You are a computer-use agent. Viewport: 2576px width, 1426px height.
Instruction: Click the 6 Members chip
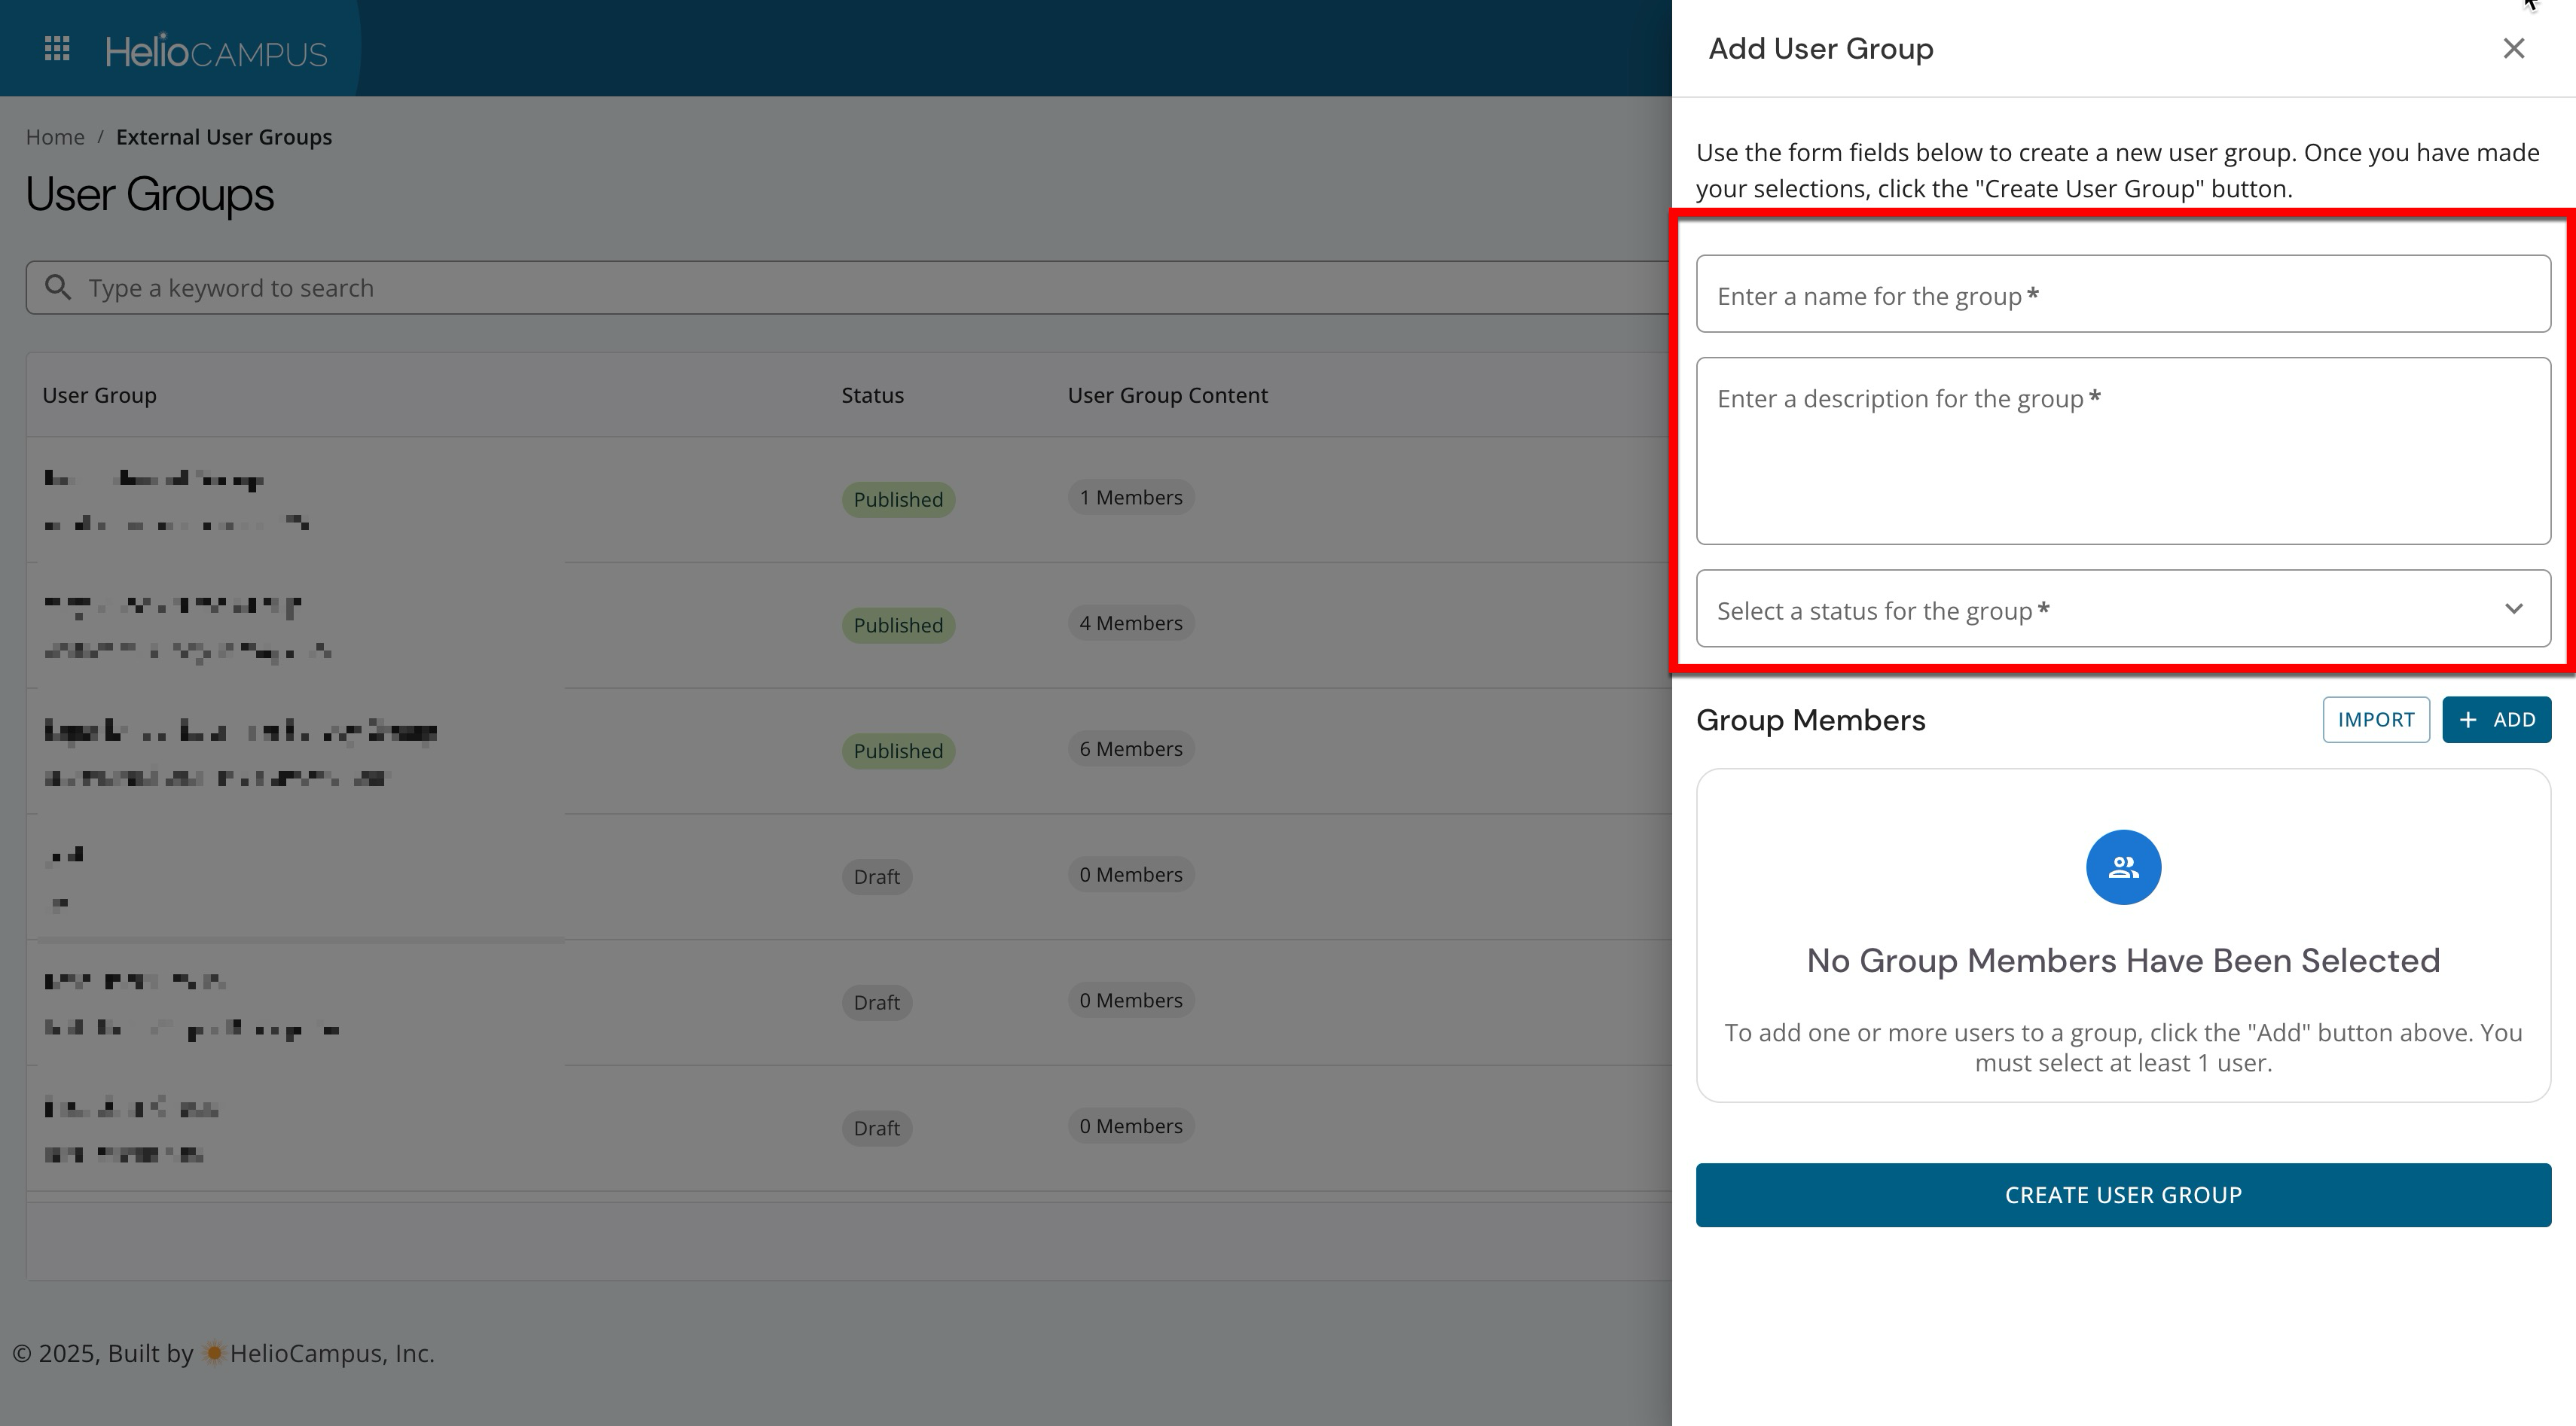point(1130,749)
